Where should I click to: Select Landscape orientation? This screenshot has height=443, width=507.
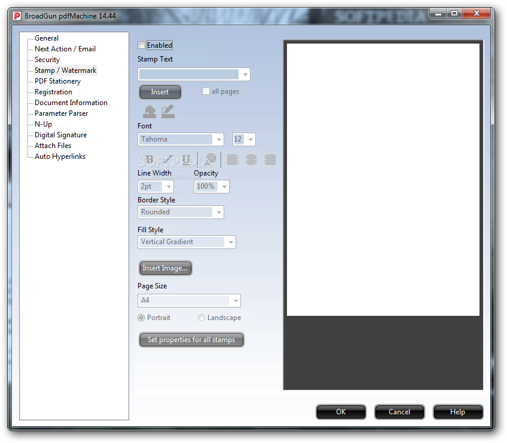(201, 318)
